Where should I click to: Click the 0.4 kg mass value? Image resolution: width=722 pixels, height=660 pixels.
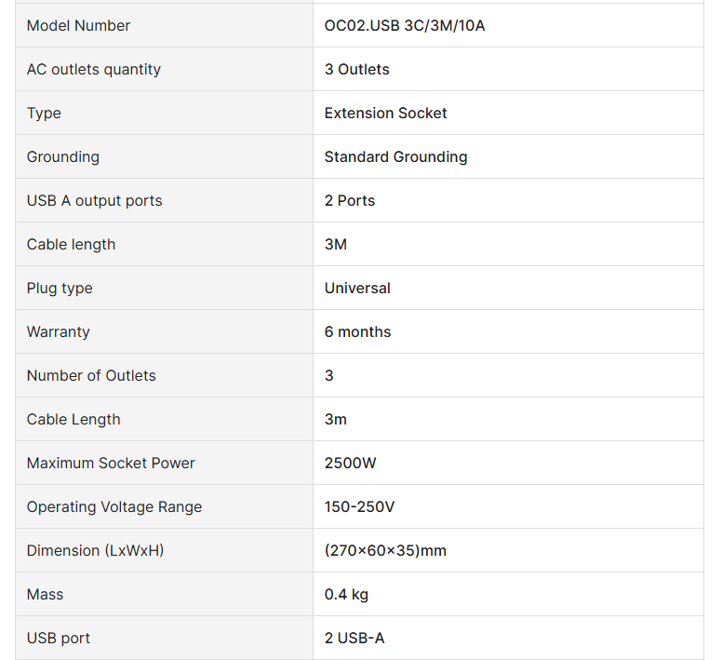pyautogui.click(x=346, y=594)
